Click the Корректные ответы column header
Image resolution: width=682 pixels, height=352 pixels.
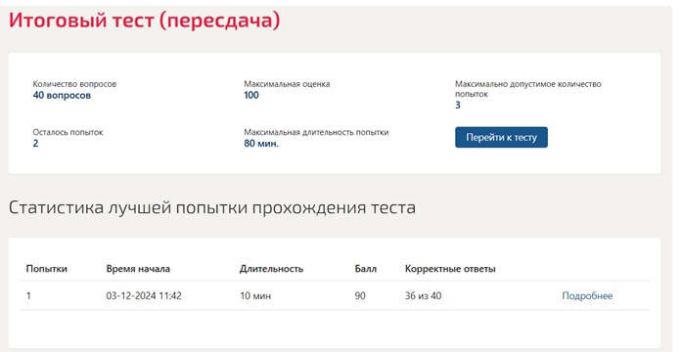coord(450,269)
